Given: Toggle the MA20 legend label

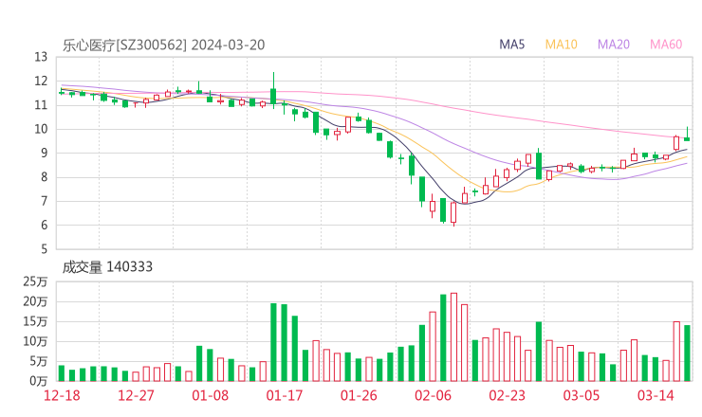Looking at the screenshot, I should point(614,45).
